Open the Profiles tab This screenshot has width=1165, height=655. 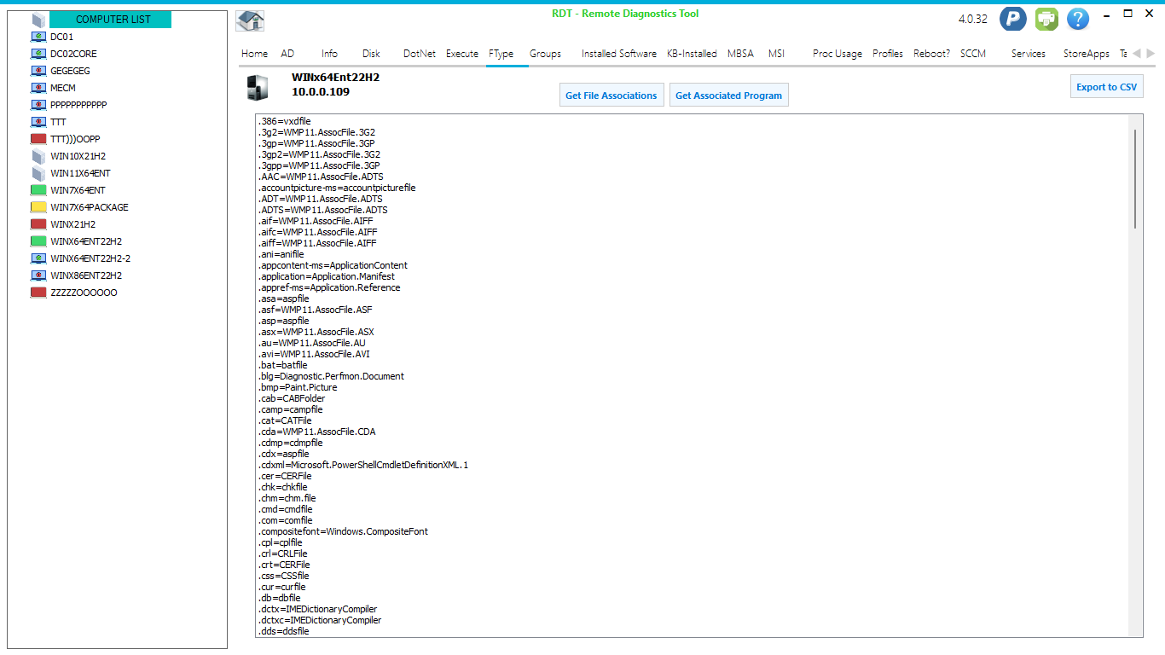[x=888, y=54]
